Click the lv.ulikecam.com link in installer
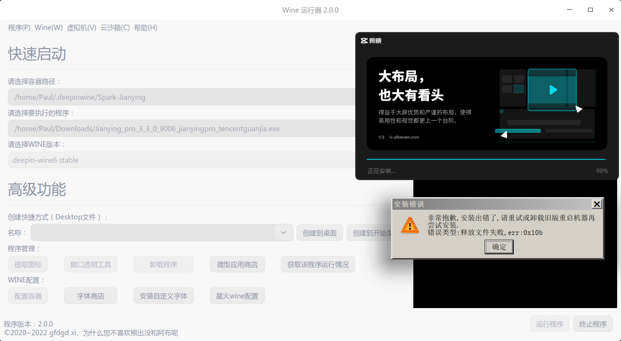The image size is (621, 341). pos(404,137)
